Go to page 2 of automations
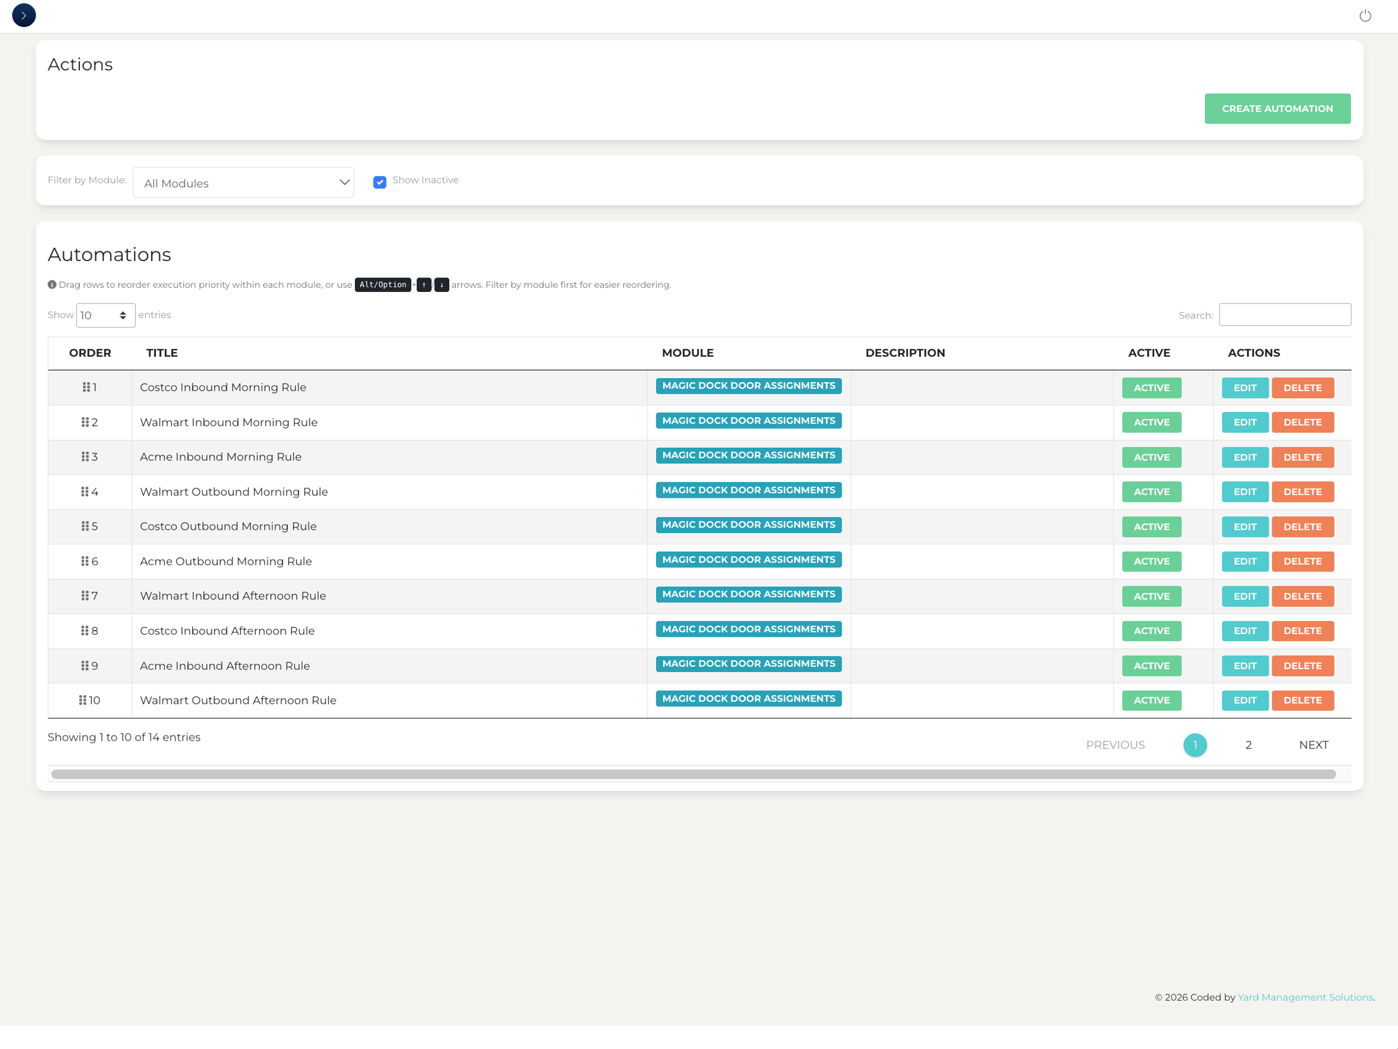Screen dimensions: 1398x1049 tap(1248, 745)
